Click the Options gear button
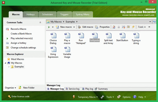The height and width of the screenshot is (102, 158). [x=124, y=97]
